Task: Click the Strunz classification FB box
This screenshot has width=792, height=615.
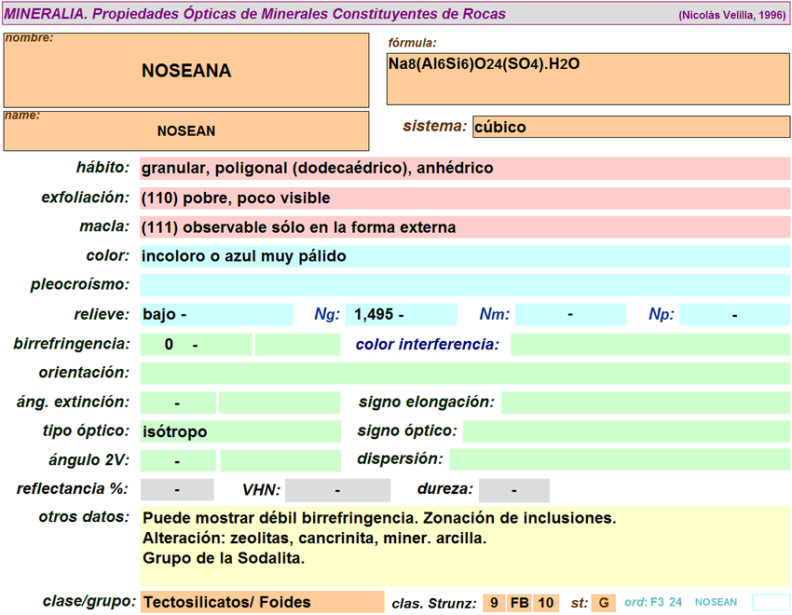Action: click(x=520, y=603)
